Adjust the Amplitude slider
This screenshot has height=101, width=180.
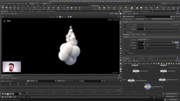pyautogui.click(x=158, y=42)
